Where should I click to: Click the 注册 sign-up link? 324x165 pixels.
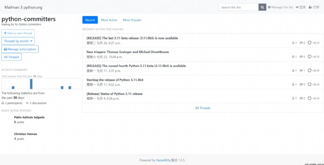tap(314, 7)
